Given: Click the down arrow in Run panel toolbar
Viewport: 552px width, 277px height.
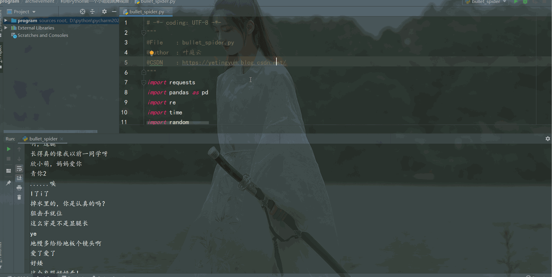Looking at the screenshot, I should [19, 159].
